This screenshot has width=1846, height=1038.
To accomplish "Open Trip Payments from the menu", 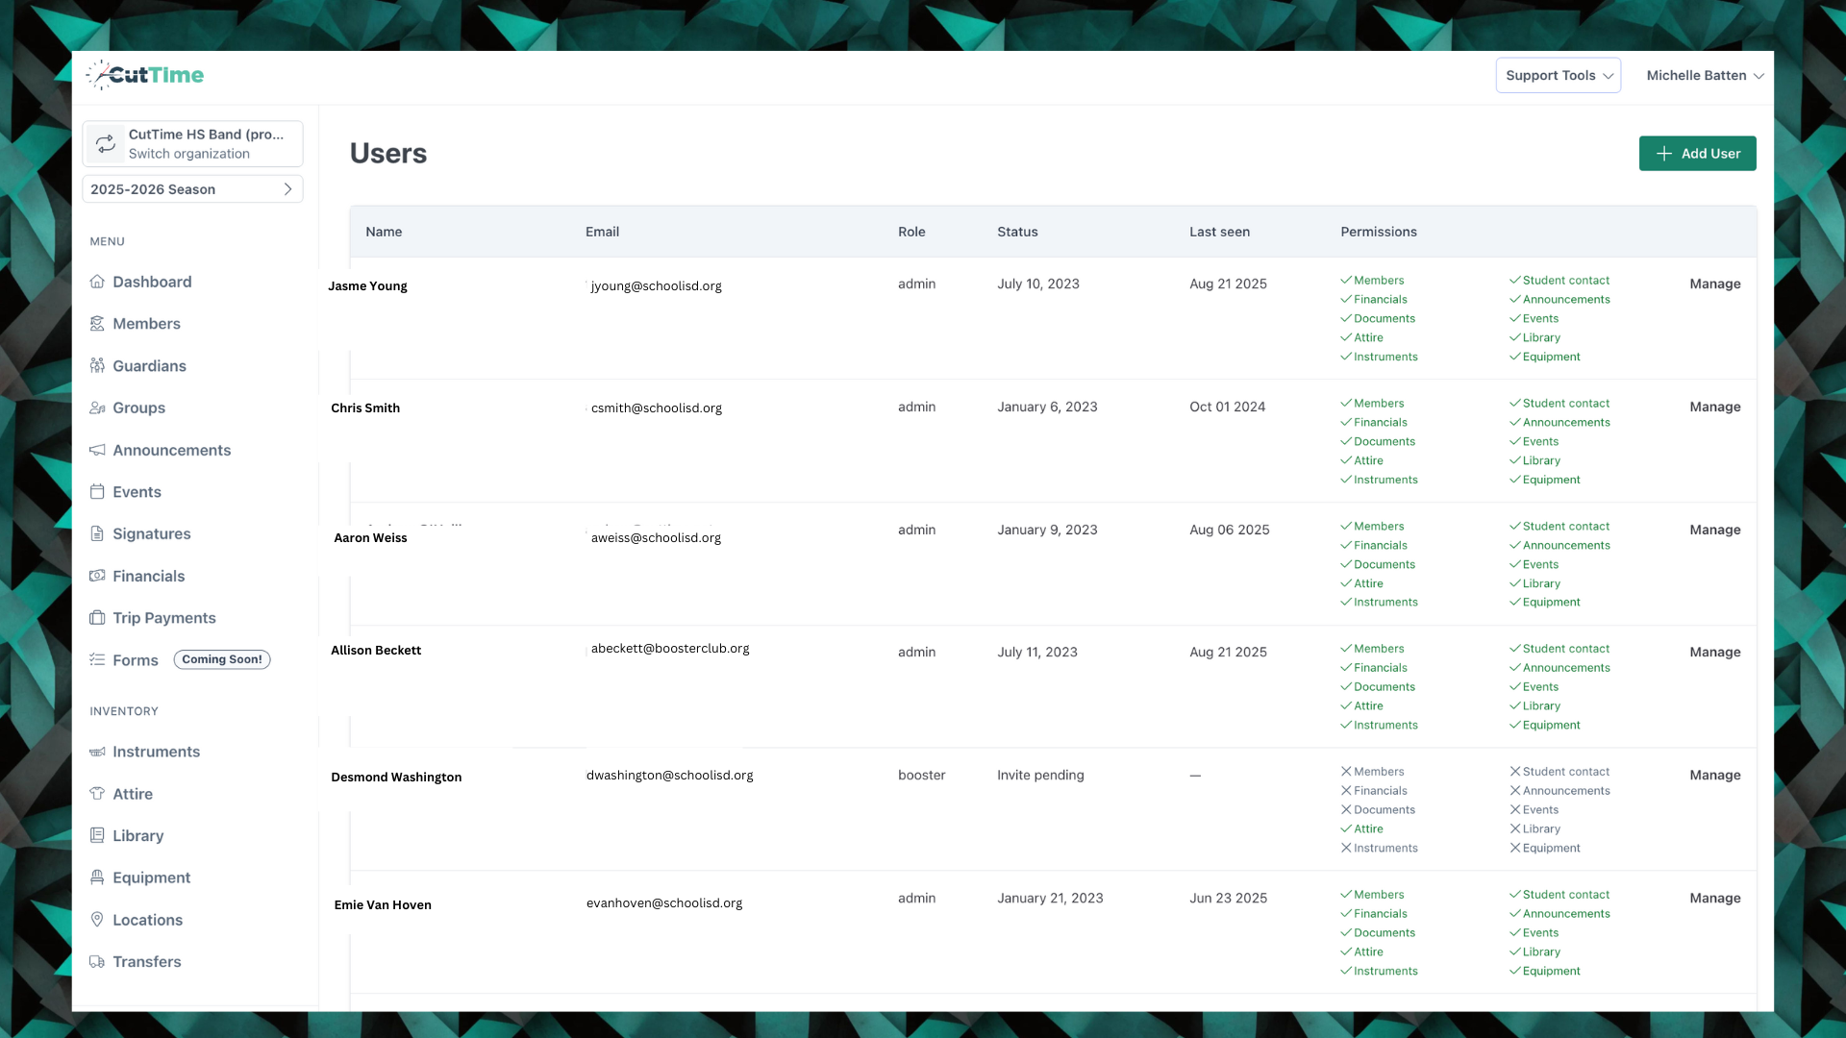I will click(x=162, y=618).
